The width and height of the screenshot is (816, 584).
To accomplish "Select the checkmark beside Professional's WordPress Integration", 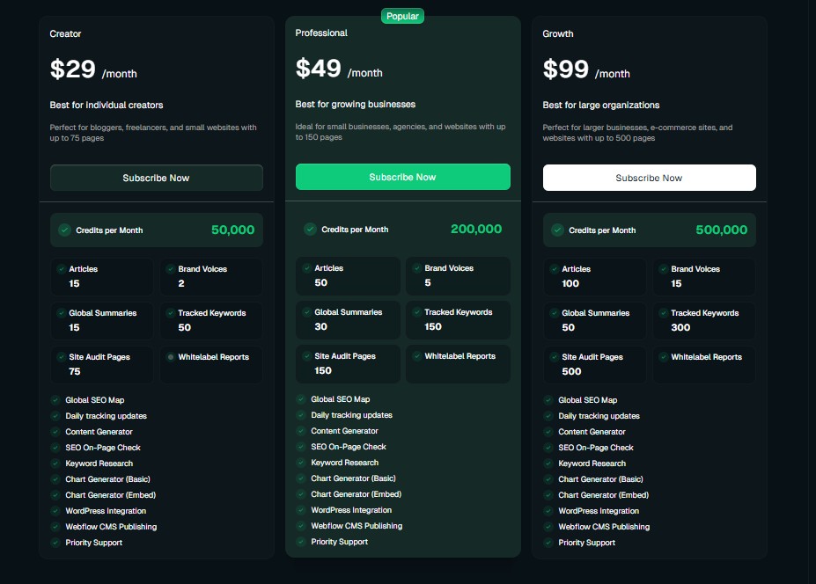I will [x=302, y=510].
